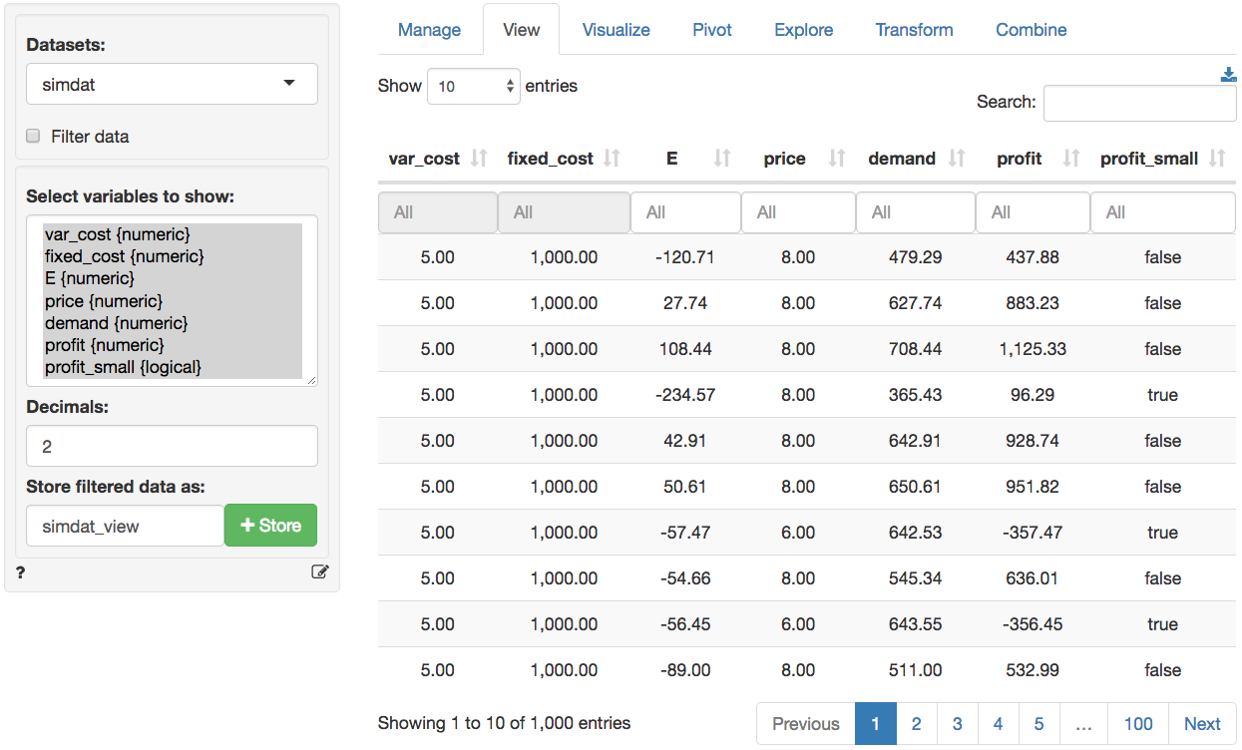
Task: Select profit_small {logical} in variable list
Action: pyautogui.click(x=123, y=368)
